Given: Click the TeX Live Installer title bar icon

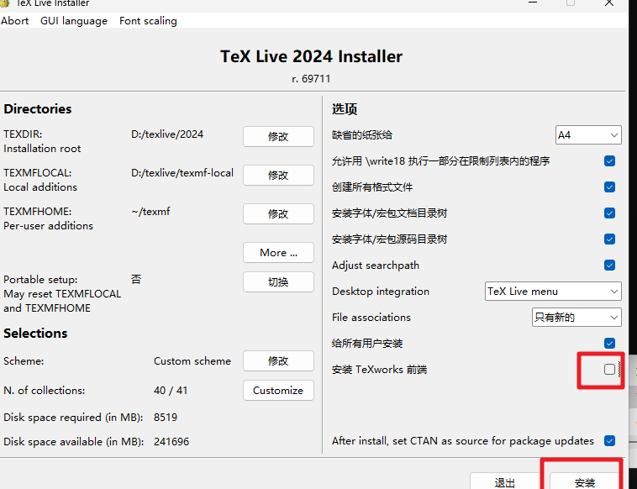Looking at the screenshot, I should tap(4, 3).
